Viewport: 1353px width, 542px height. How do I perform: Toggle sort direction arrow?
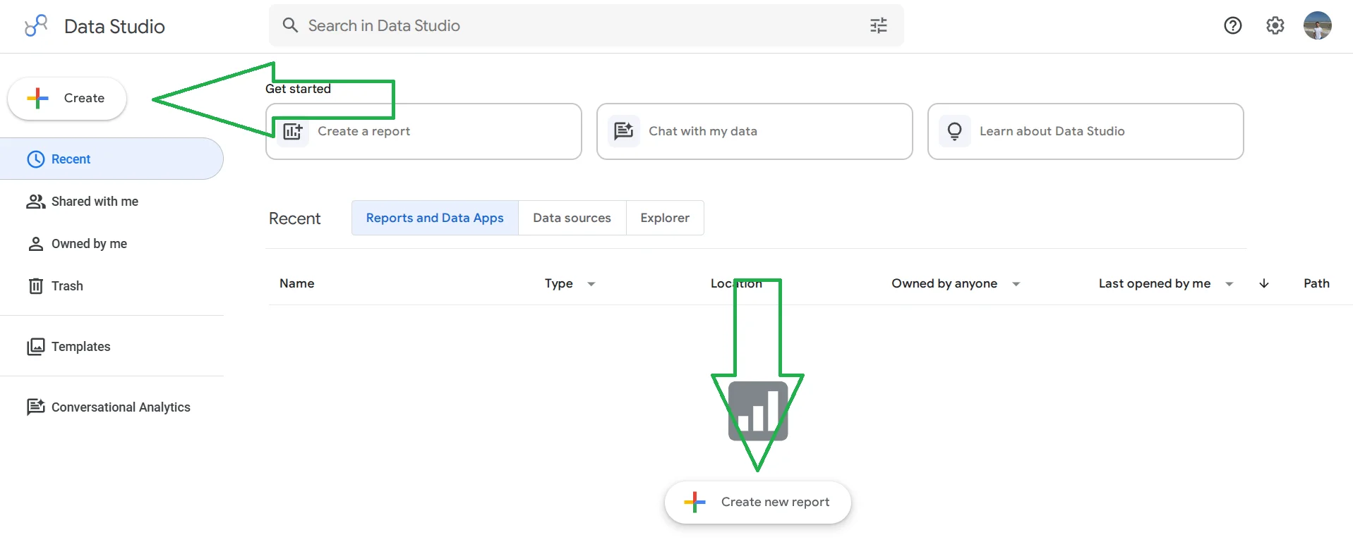coord(1264,283)
